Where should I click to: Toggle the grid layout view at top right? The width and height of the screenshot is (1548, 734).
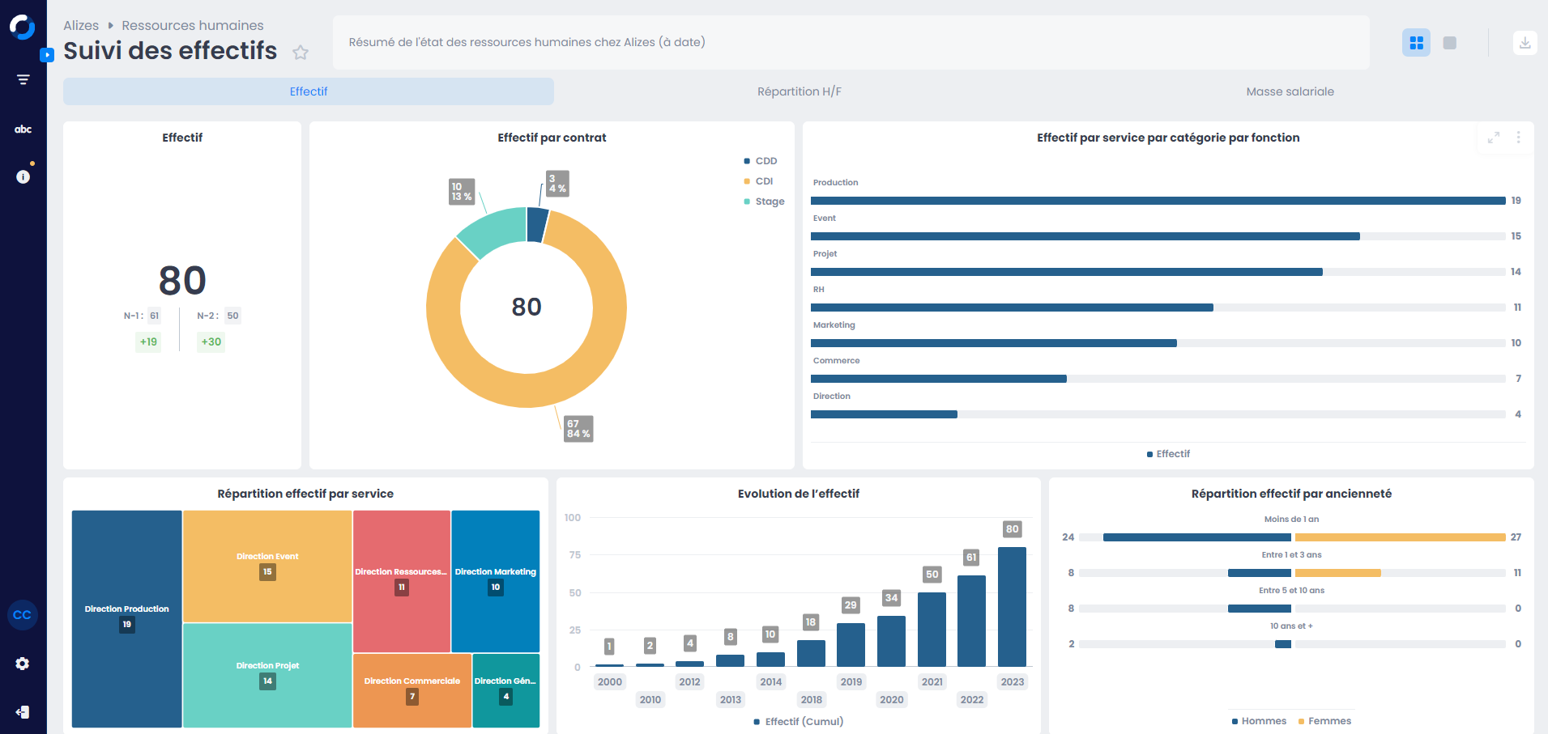pos(1416,43)
